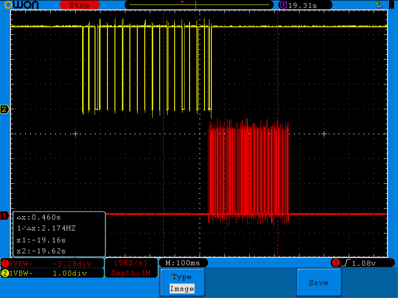398x298 pixels.
Task: Click the OWON logo
Action: point(21,5)
